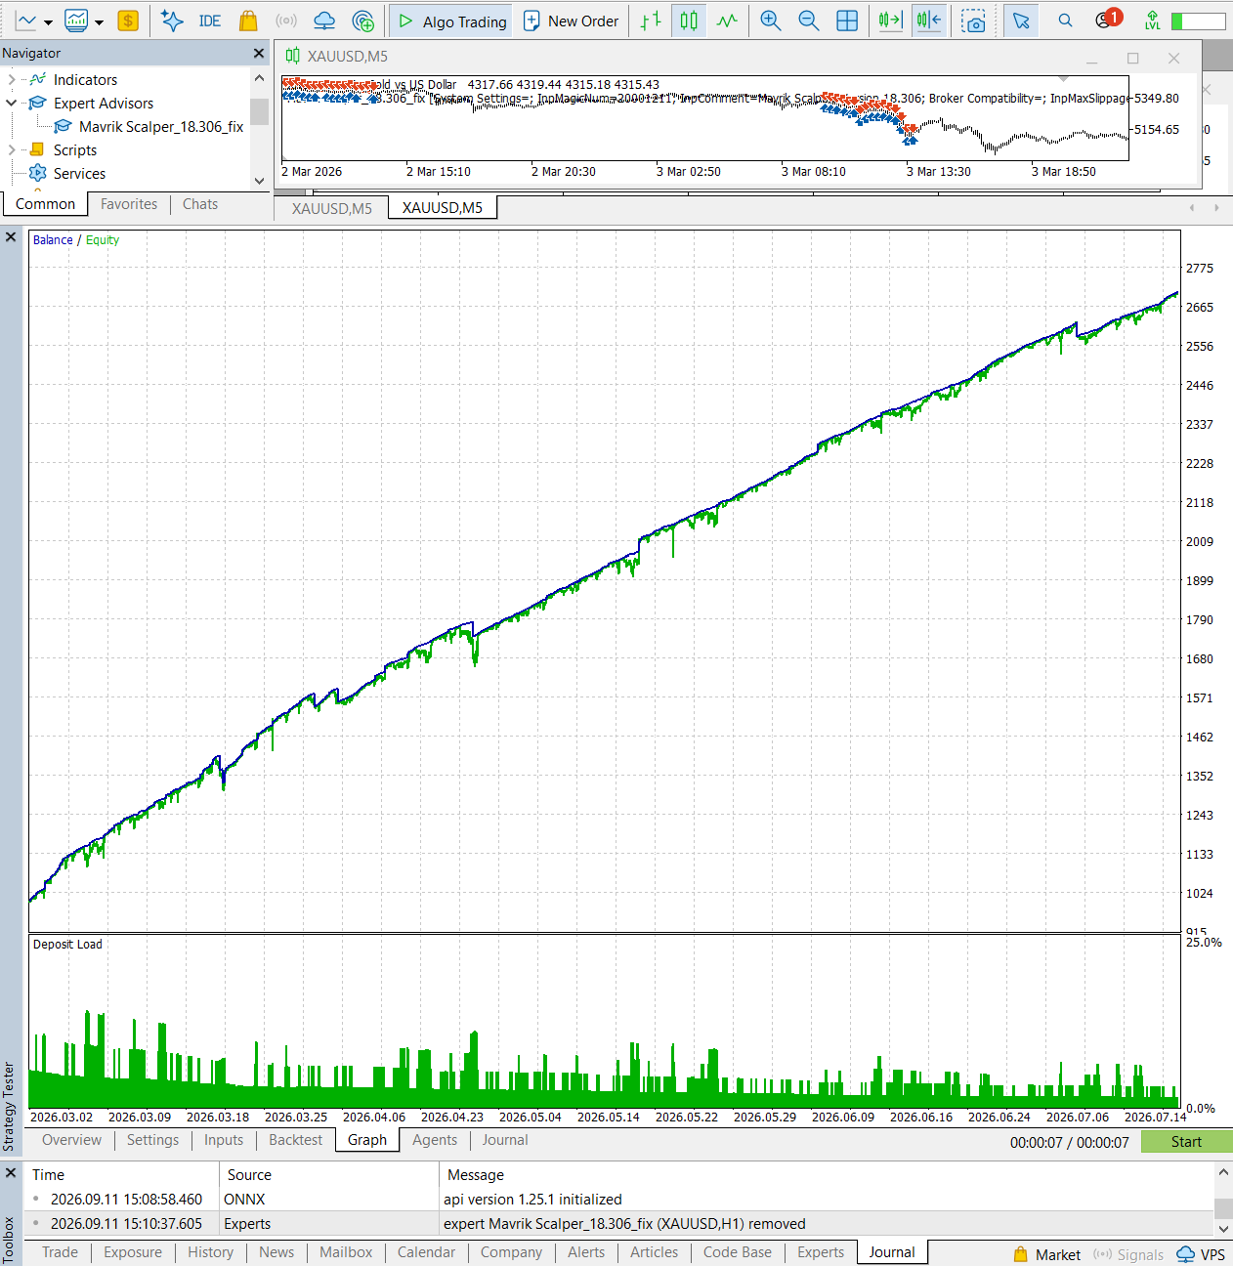
Task: Open account profile with notification badge
Action: coord(1108,19)
